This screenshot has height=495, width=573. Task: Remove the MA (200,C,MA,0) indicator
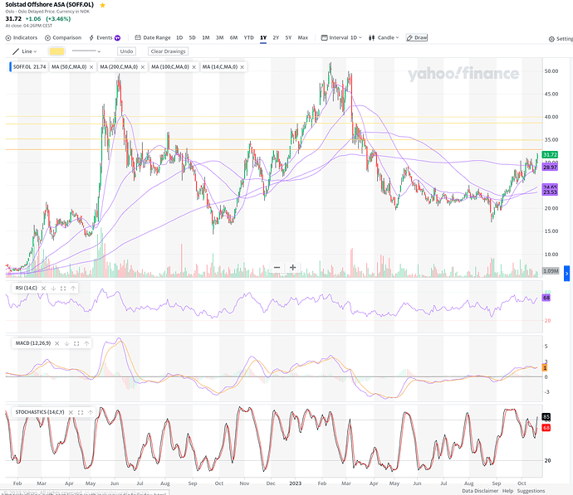coord(143,67)
